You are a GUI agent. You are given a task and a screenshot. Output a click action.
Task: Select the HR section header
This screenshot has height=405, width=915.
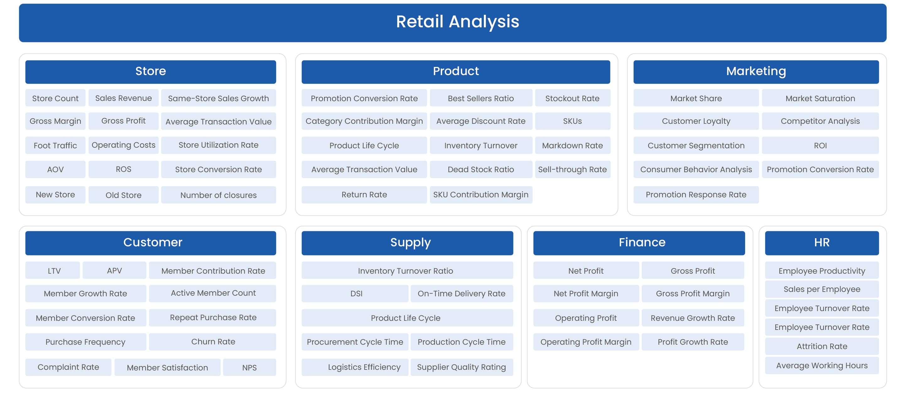pyautogui.click(x=821, y=243)
